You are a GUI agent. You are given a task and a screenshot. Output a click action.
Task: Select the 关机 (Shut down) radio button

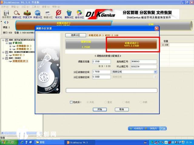coord(88,102)
